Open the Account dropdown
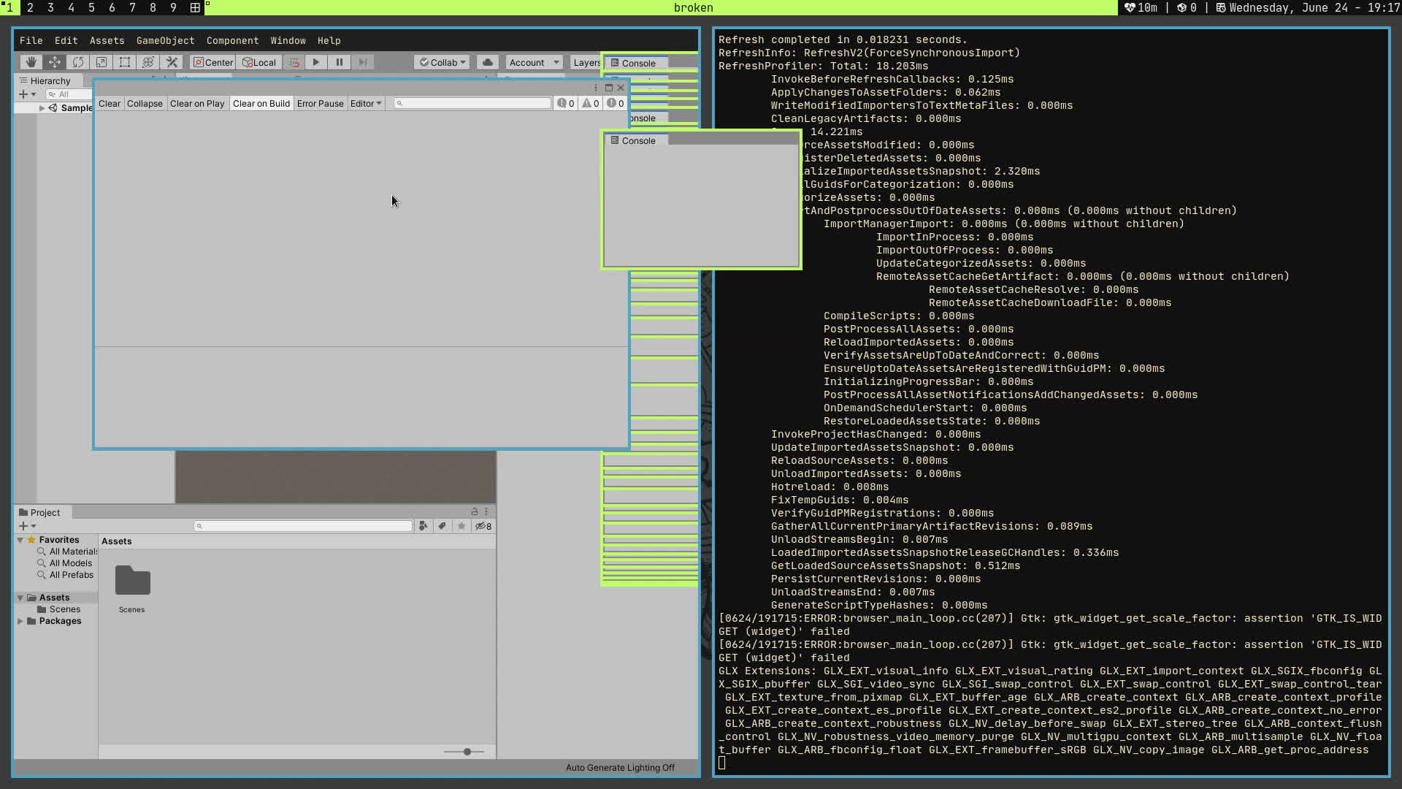The image size is (1402, 789). (x=534, y=62)
